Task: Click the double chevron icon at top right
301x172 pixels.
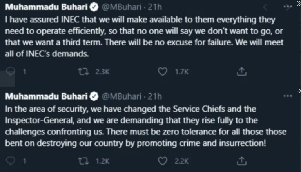Action: tap(299, 4)
